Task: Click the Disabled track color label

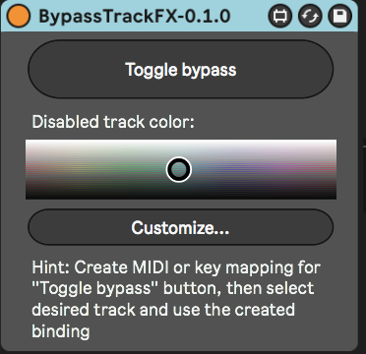Action: (113, 122)
